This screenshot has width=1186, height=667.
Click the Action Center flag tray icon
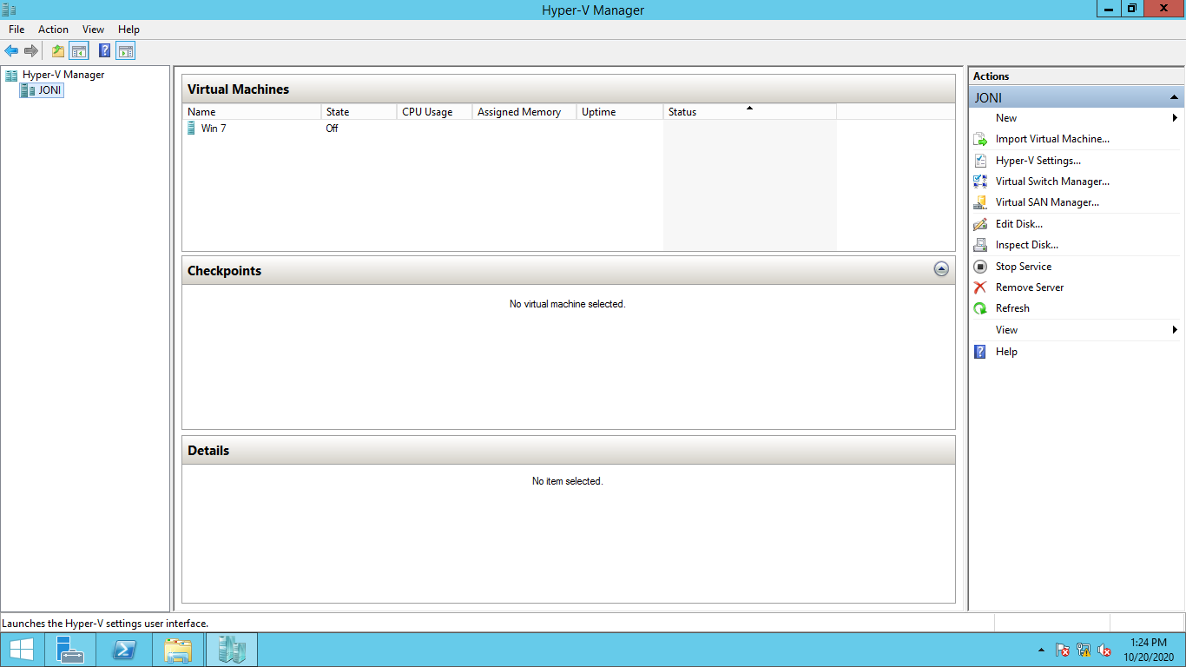point(1062,650)
